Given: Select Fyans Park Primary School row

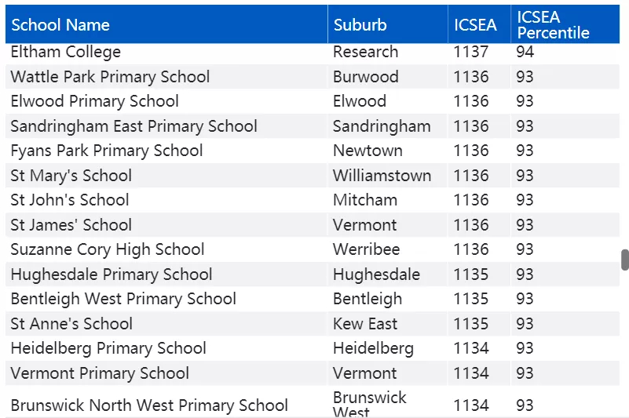Looking at the screenshot, I should click(313, 151).
